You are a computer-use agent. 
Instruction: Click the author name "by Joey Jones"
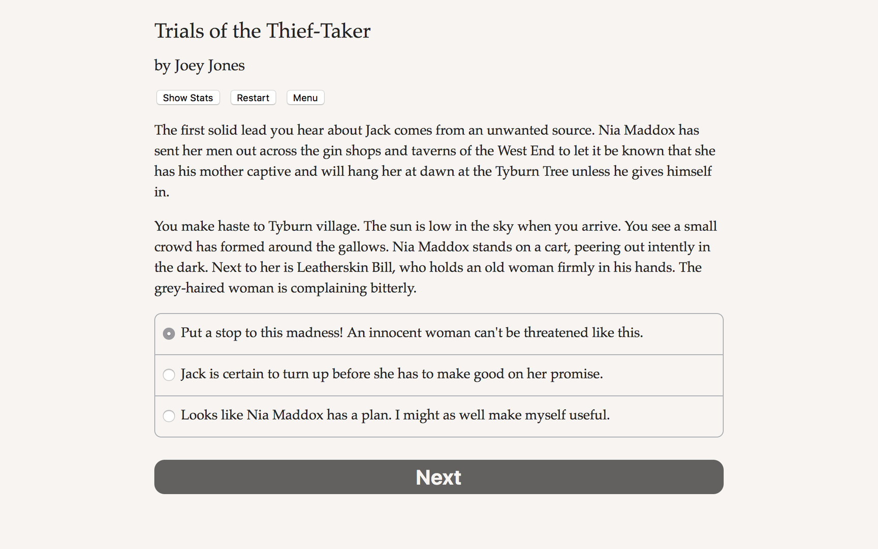199,65
